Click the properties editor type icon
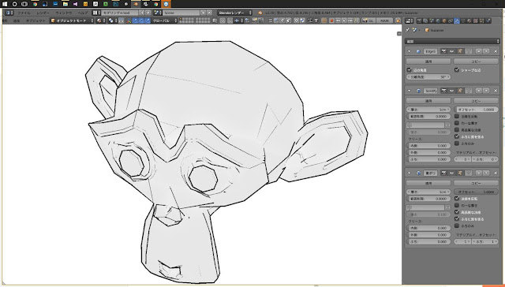The height and width of the screenshot is (287, 505). click(x=409, y=20)
